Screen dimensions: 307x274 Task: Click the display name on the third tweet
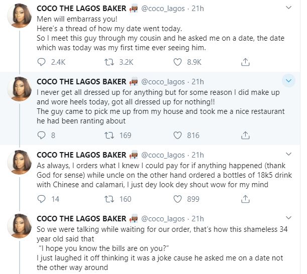82,155
